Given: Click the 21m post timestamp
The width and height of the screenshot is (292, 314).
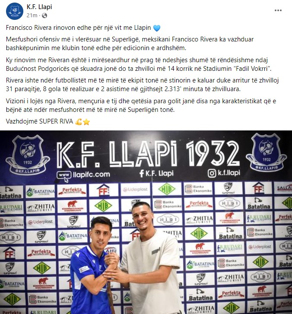Looking at the screenshot, I should 32,16.
